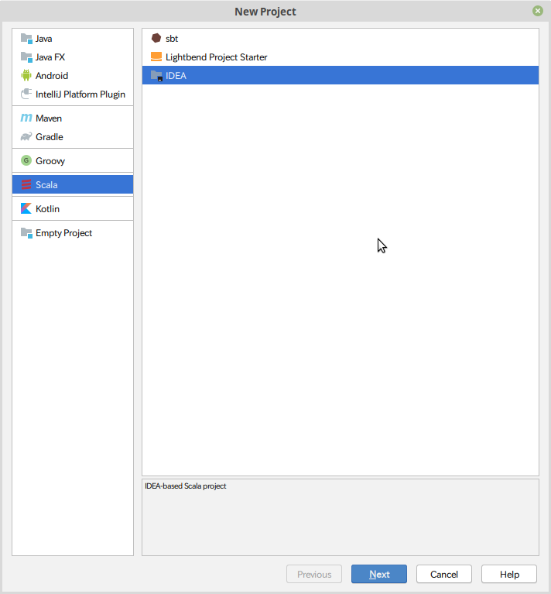
Task: Select IntelliJ Platform Plugin label
Action: pos(80,94)
